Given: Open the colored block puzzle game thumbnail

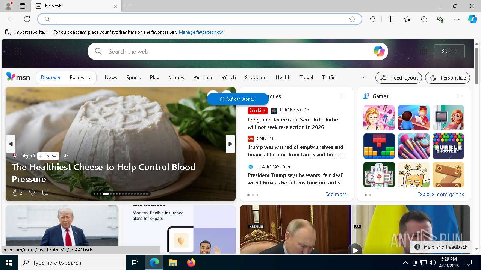Looking at the screenshot, I should tap(379, 146).
